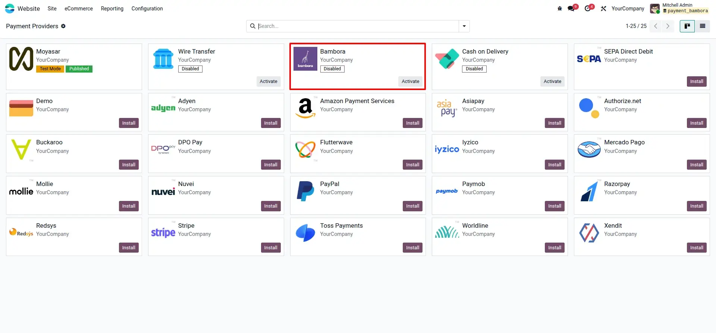Install the Paymob provider
Screen dimensions: 716x333
[555, 206]
